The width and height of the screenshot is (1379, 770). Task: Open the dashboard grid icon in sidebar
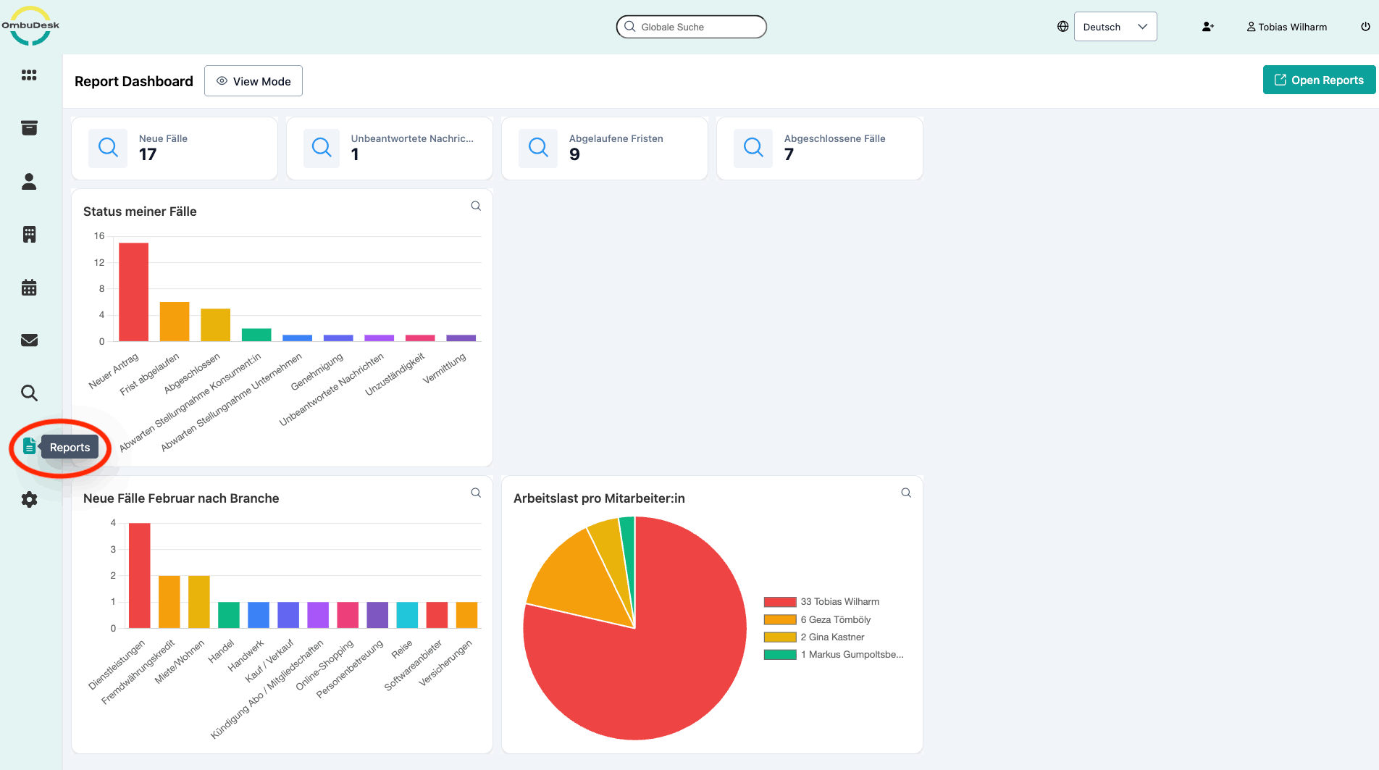(29, 75)
